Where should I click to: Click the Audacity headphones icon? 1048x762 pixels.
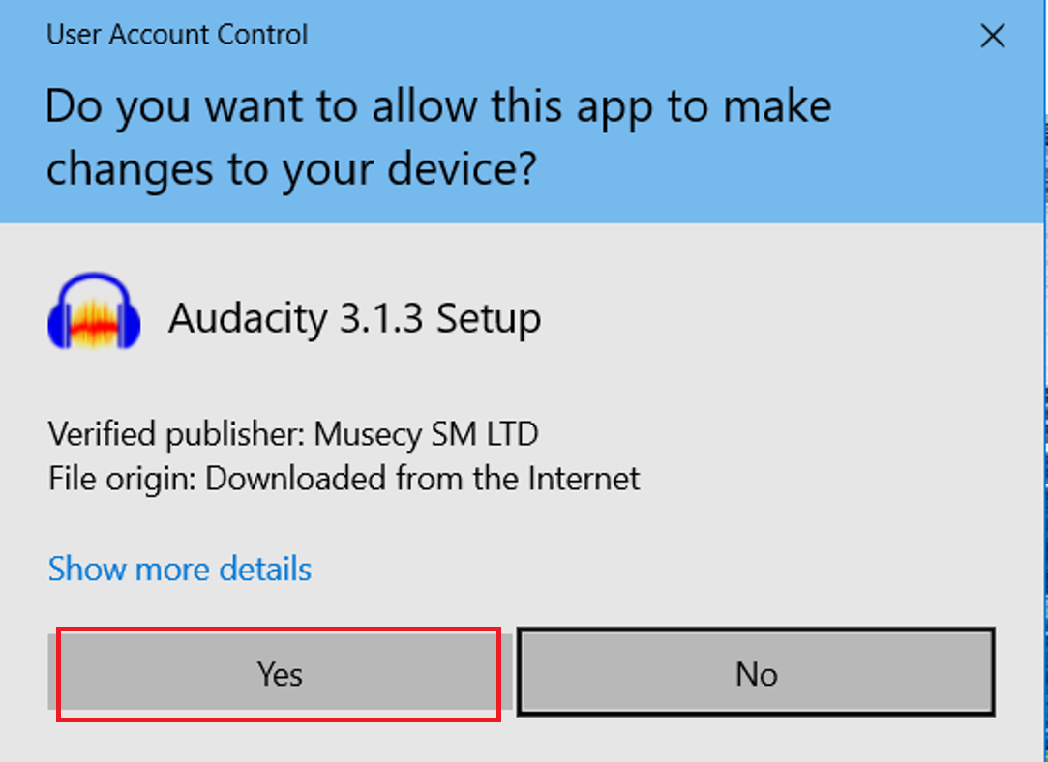[x=94, y=312]
